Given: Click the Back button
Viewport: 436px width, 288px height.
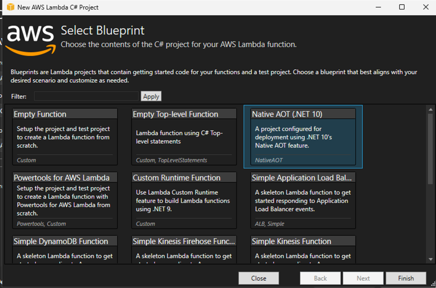Looking at the screenshot, I should tap(321, 278).
